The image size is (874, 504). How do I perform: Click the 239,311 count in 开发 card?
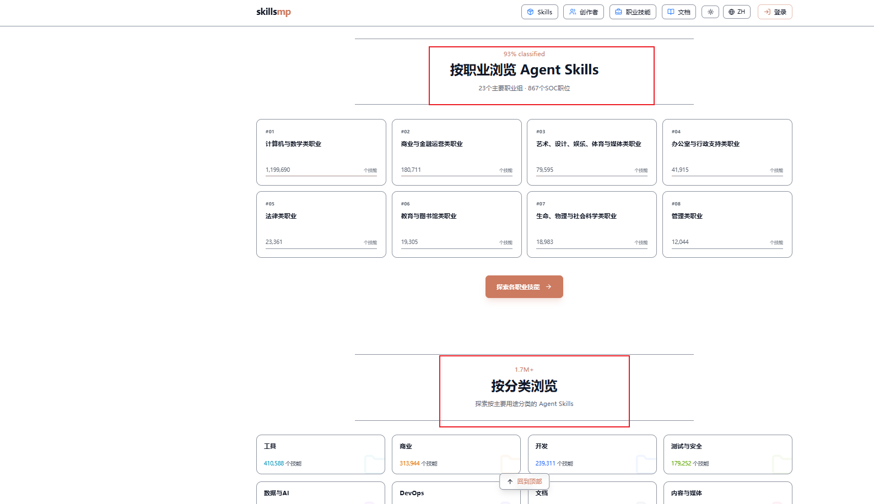pos(546,463)
